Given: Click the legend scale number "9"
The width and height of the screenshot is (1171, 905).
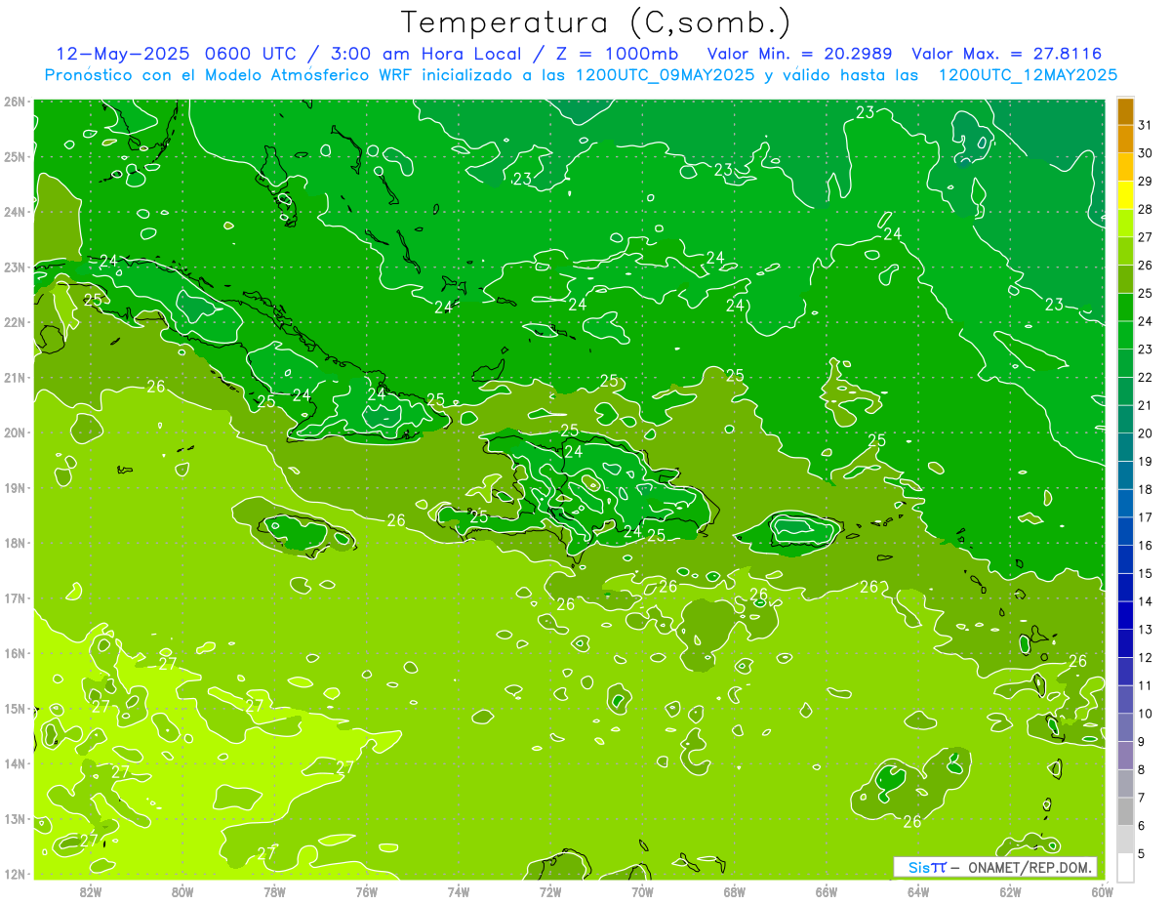Looking at the screenshot, I should [1142, 741].
